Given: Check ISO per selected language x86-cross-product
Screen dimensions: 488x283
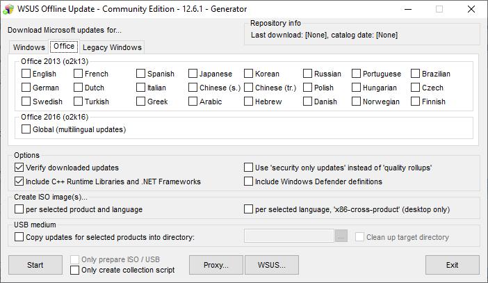Looking at the screenshot, I should click(248, 209).
